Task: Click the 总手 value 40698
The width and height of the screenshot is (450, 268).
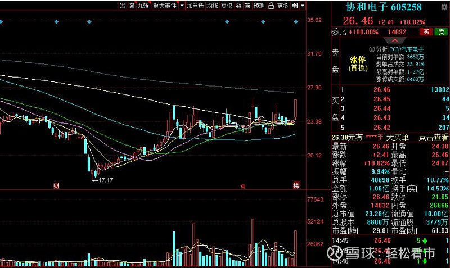Action: click(x=380, y=180)
